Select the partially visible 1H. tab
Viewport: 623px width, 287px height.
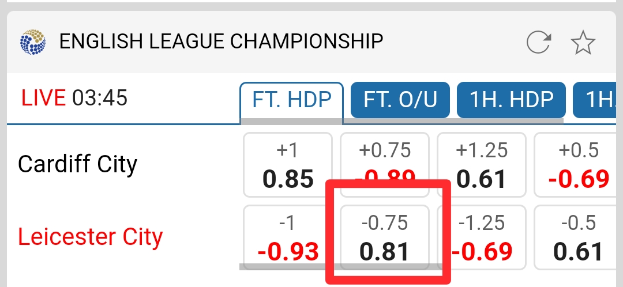pos(599,100)
